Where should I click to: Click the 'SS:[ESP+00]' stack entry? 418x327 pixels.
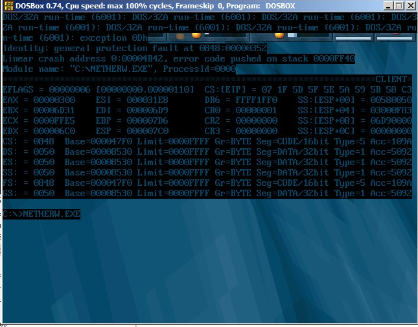(x=355, y=100)
